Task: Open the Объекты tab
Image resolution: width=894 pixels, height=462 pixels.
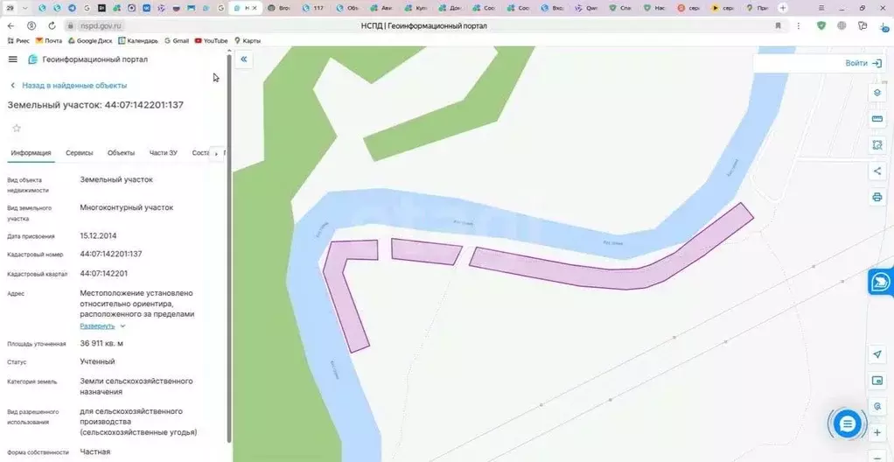Action: 121,153
